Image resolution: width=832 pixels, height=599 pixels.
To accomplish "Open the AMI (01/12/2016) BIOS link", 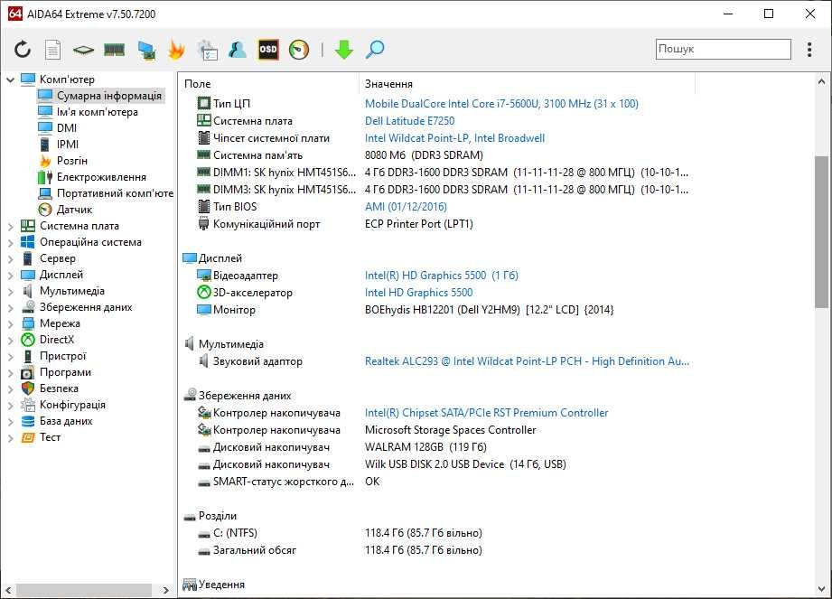I will tap(406, 206).
